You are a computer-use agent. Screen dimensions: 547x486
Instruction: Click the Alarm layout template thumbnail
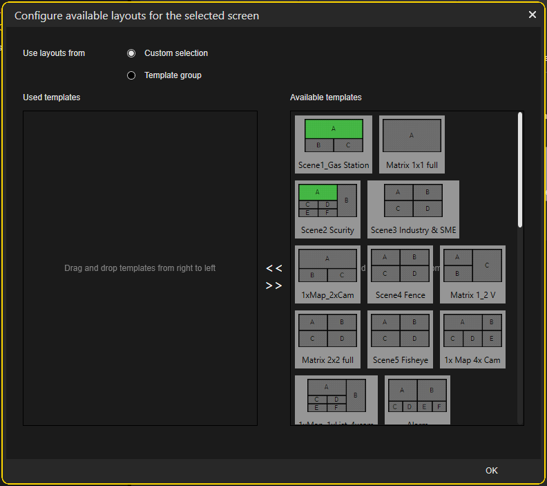(x=417, y=400)
